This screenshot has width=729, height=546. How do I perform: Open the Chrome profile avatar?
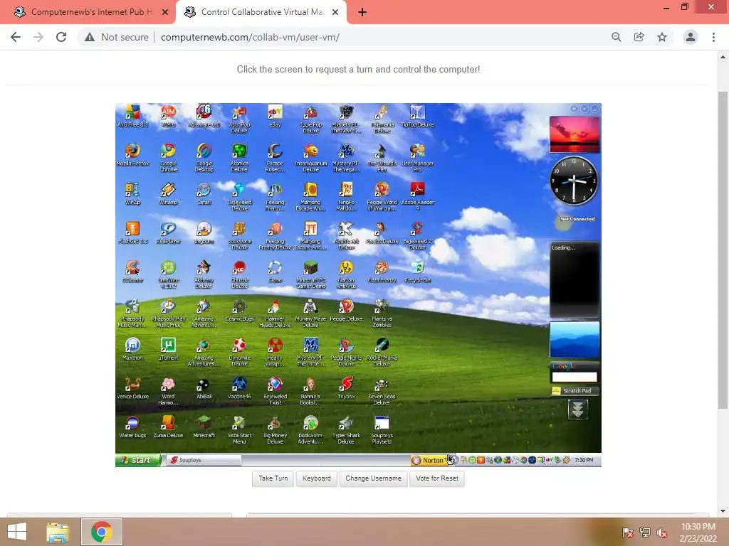point(691,37)
